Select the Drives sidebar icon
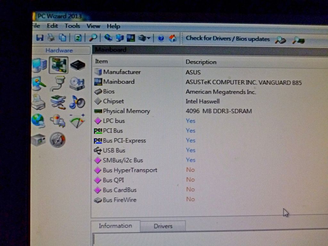The image size is (328, 246). 77,84
